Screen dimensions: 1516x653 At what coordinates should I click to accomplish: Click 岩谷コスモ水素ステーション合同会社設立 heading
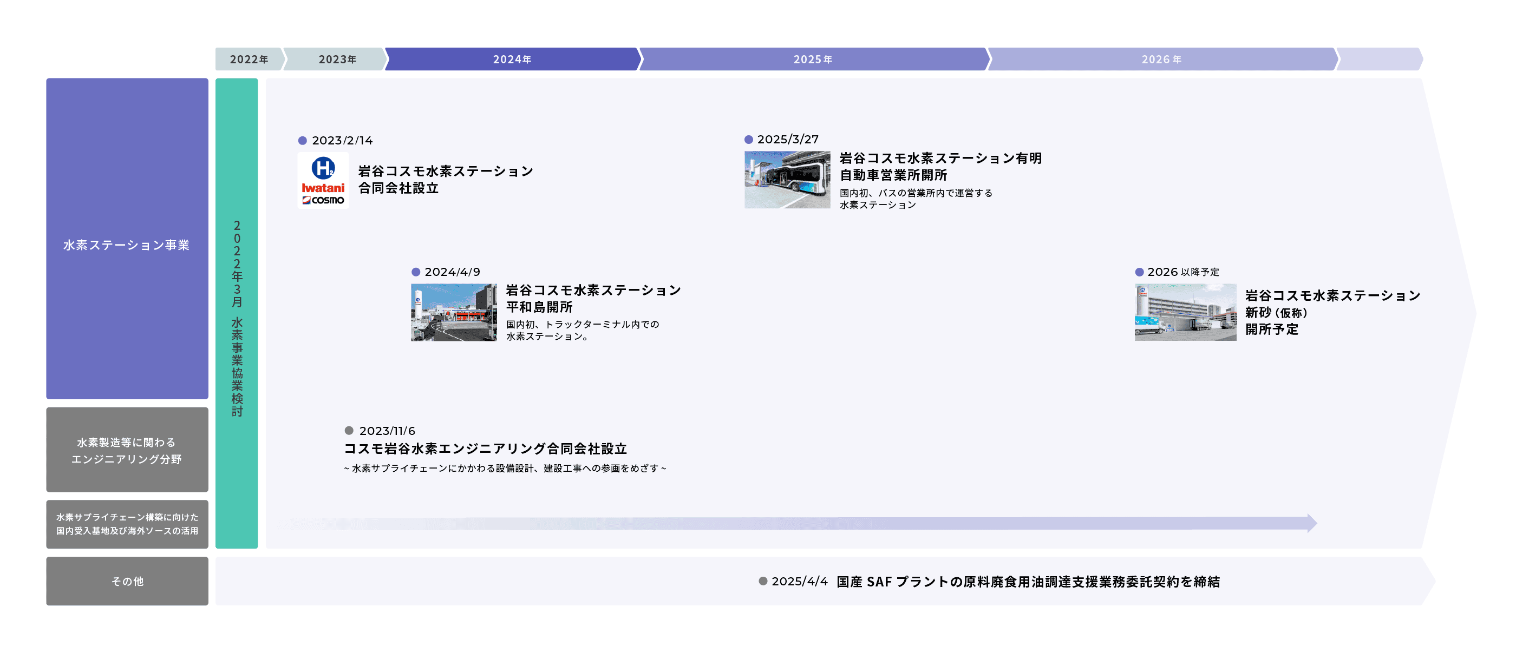click(x=446, y=180)
